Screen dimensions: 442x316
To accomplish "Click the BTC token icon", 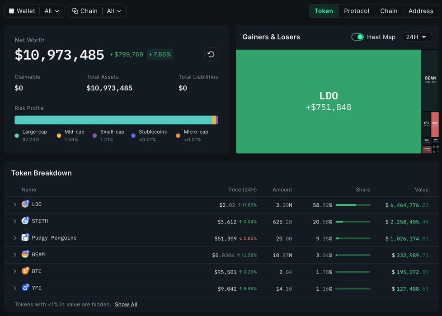I will (x=25, y=271).
